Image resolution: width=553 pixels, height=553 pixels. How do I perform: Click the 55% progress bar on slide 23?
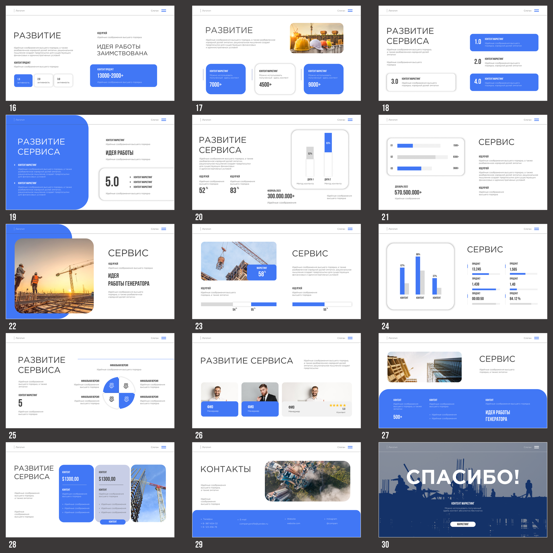[322, 304]
